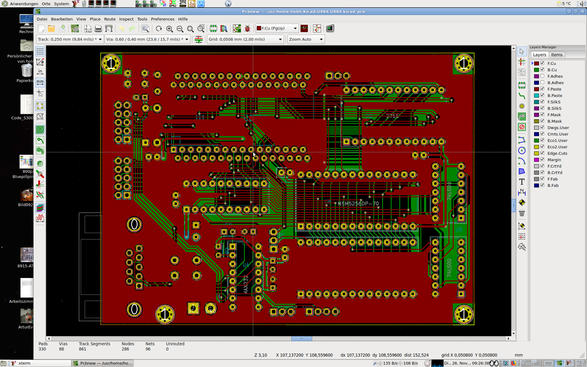Click the Redraw view icon
This screenshot has width=587, height=367.
(159, 29)
